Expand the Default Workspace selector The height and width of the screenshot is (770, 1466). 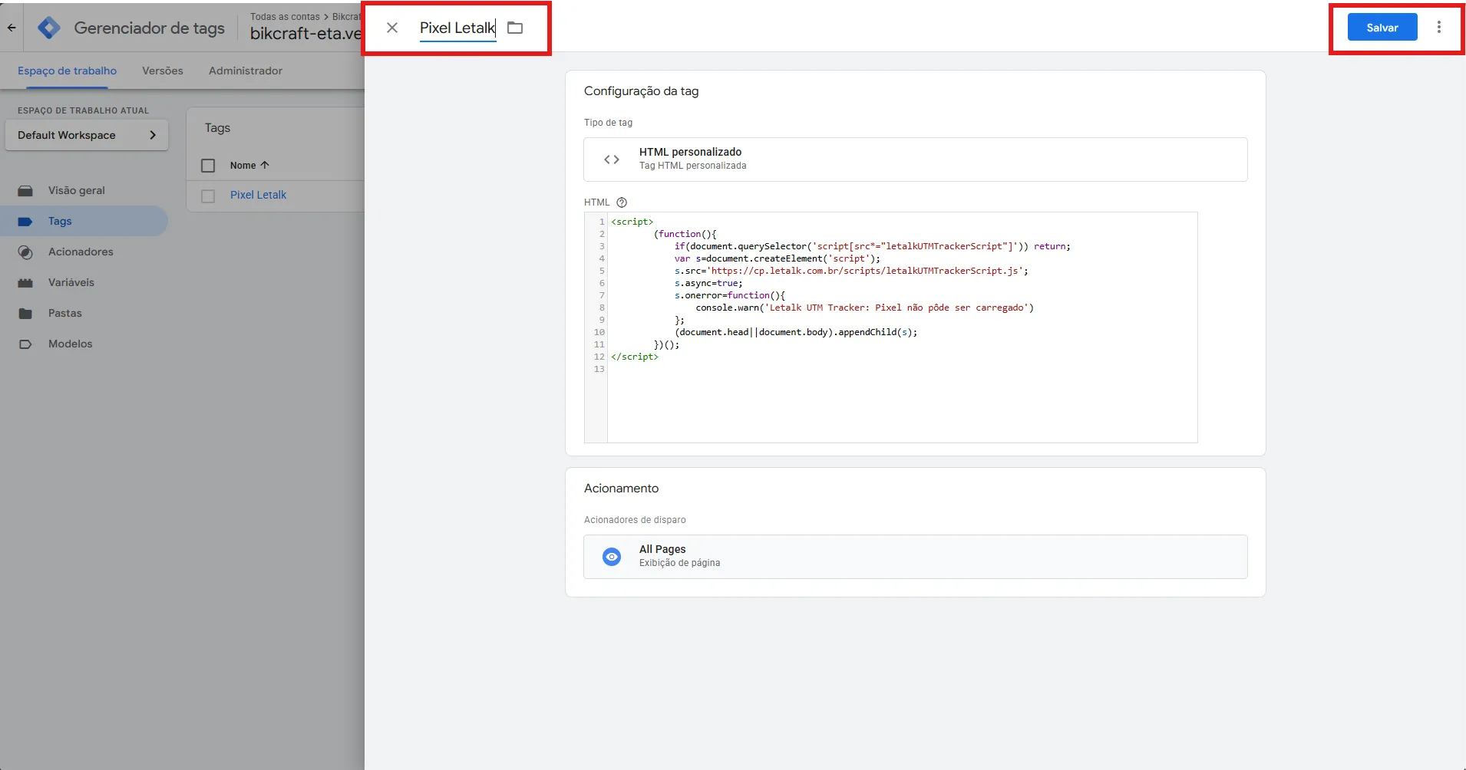pyautogui.click(x=87, y=135)
